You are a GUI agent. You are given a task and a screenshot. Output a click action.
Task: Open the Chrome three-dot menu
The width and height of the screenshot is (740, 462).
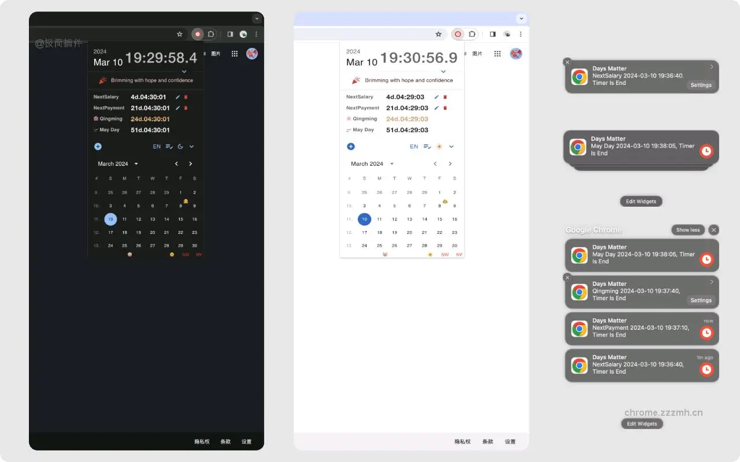click(256, 34)
